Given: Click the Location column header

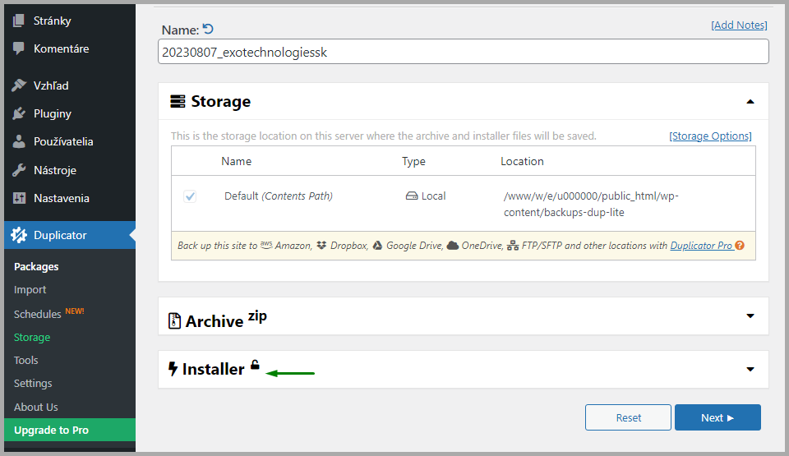Looking at the screenshot, I should pyautogui.click(x=522, y=162).
